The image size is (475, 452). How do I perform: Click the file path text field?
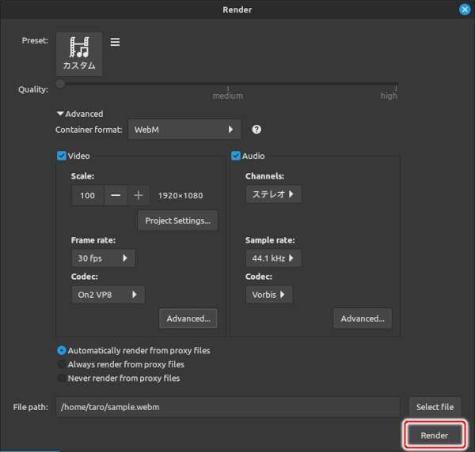[x=227, y=407]
